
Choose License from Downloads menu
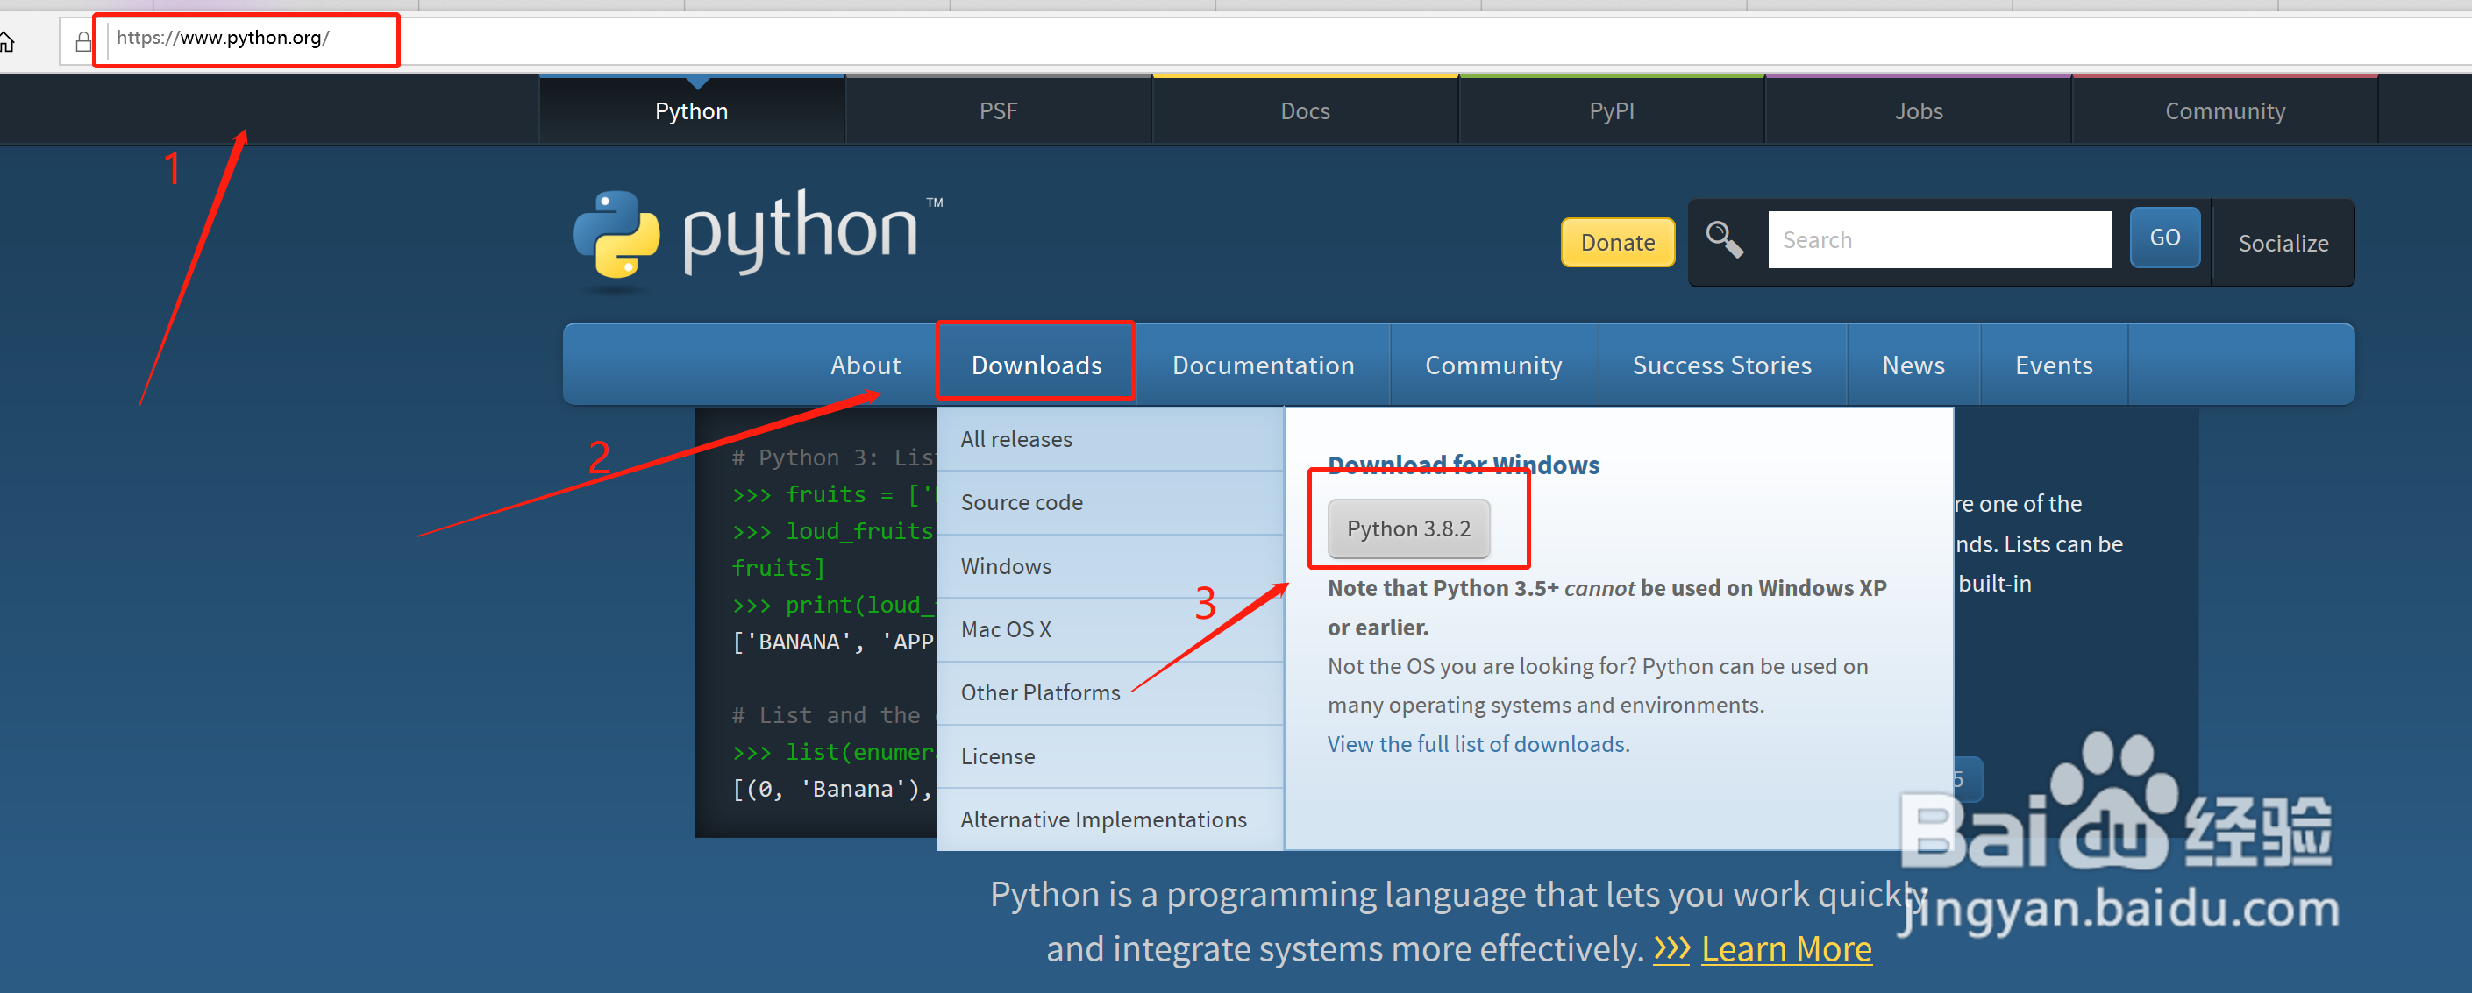click(1110, 756)
